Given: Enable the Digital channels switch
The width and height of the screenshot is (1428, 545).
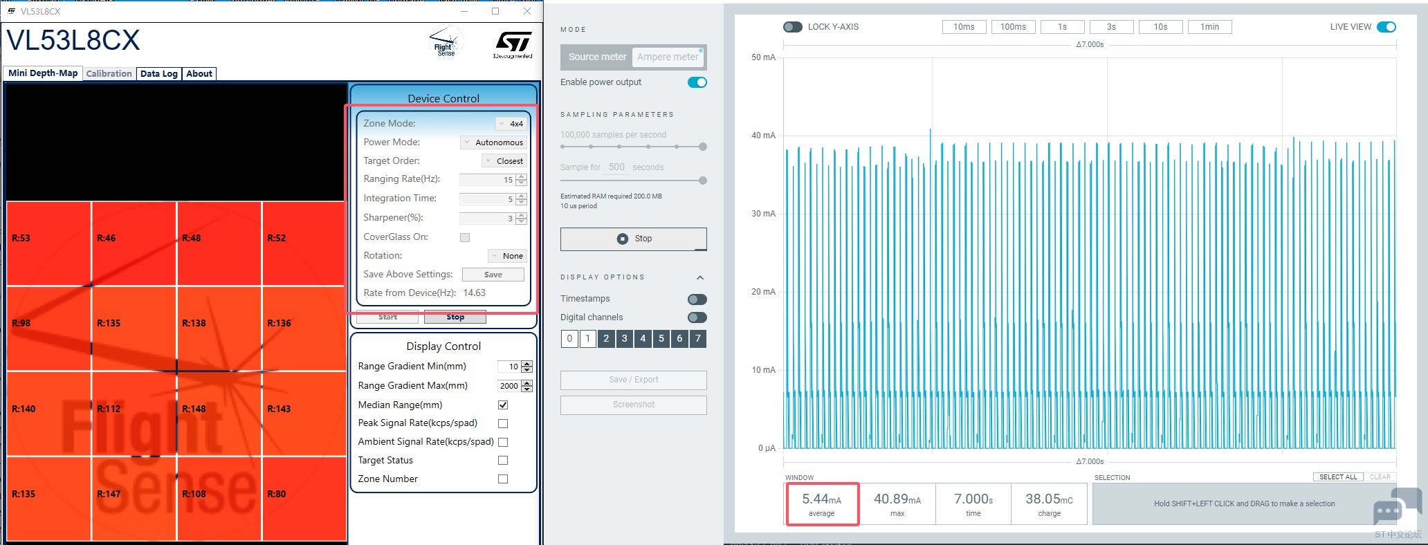Looking at the screenshot, I should pyautogui.click(x=697, y=317).
